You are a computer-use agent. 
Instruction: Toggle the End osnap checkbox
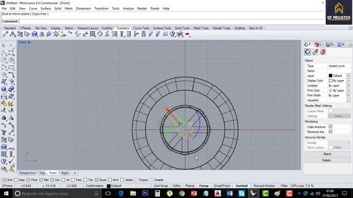coord(4,180)
